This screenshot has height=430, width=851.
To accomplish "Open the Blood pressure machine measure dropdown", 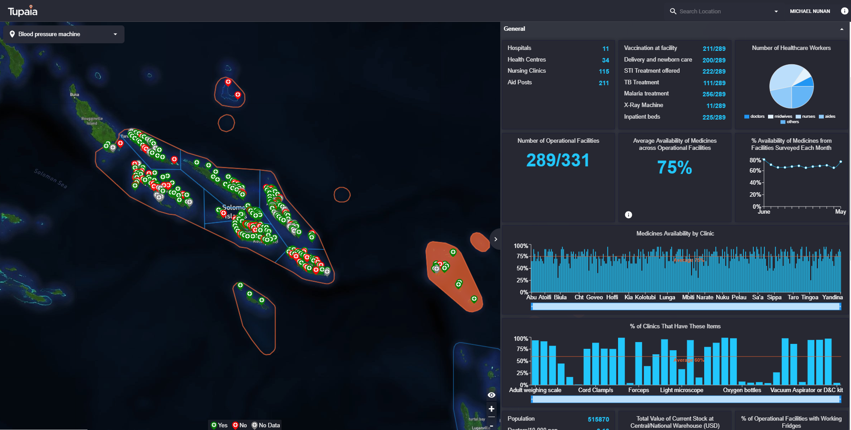I will [x=64, y=34].
